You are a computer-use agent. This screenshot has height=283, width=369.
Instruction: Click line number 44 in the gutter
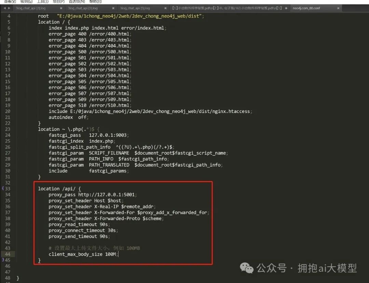[8, 254]
